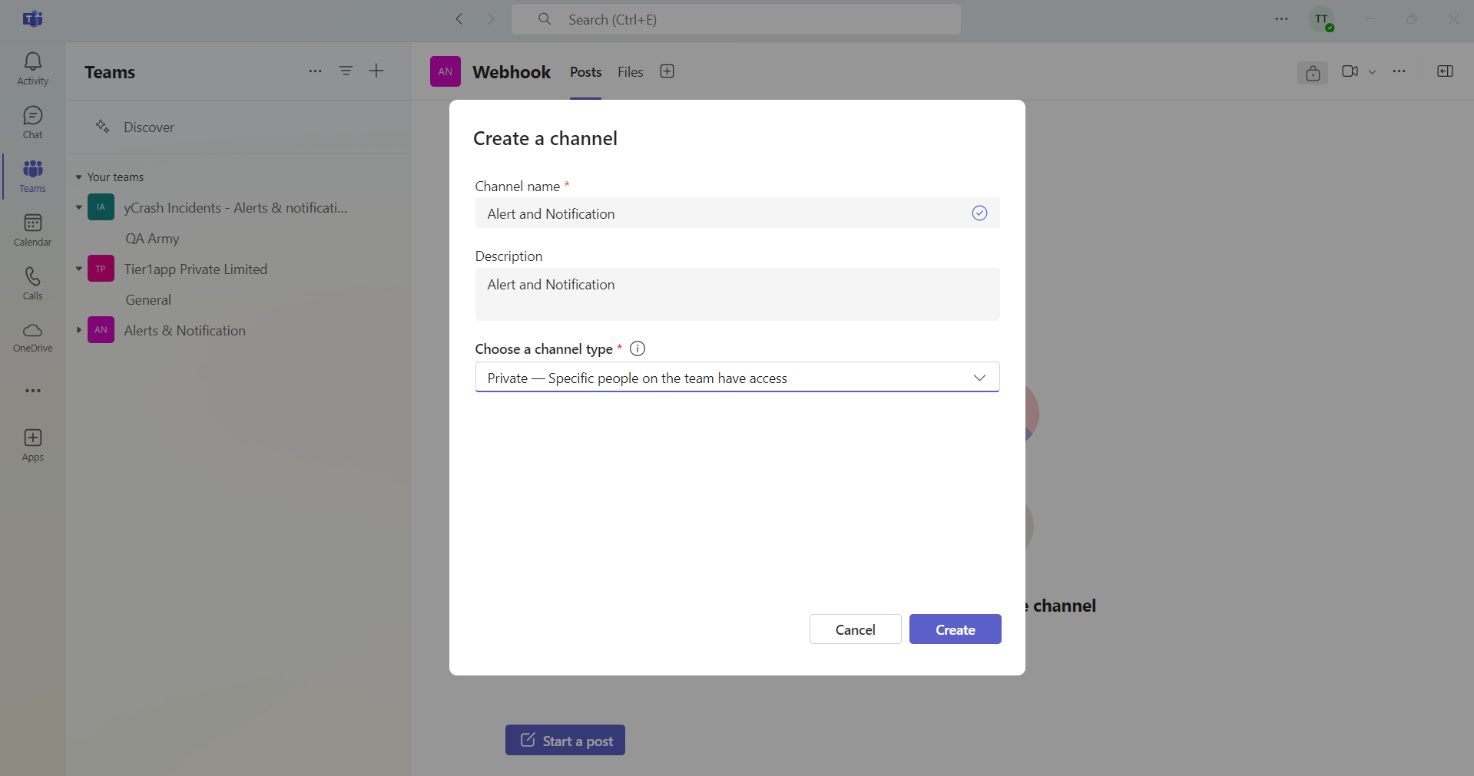The width and height of the screenshot is (1474, 776).
Task: Open Calls in the sidebar
Action: (x=32, y=283)
